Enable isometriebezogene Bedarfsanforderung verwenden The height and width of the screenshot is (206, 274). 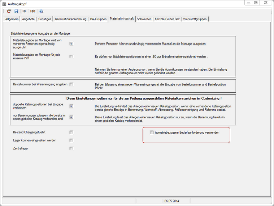pyautogui.click(x=152, y=133)
